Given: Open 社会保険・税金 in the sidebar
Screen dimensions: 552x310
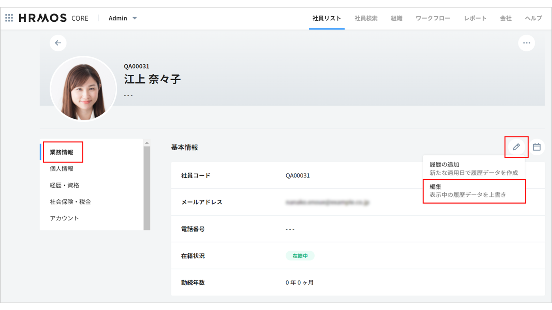Looking at the screenshot, I should (x=70, y=202).
